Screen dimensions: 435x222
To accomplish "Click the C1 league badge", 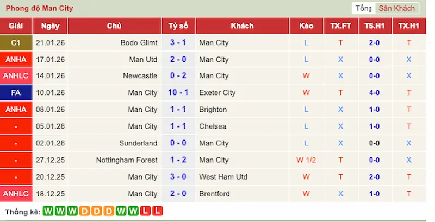I will point(16,42).
